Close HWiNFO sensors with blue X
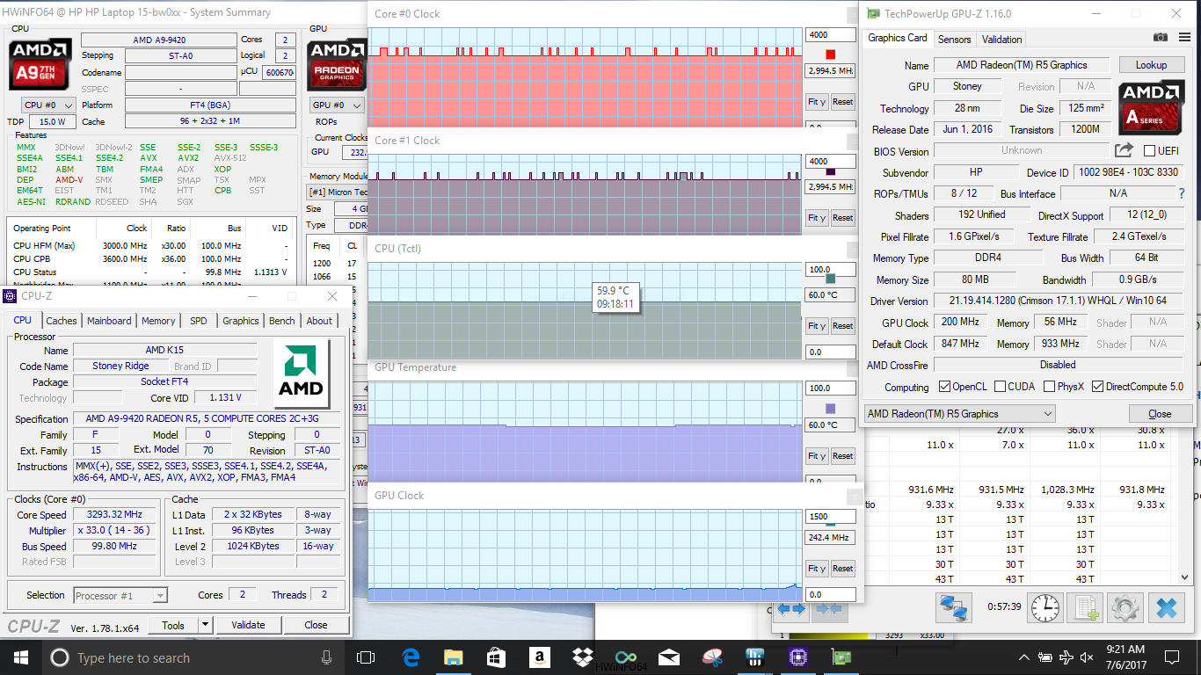The image size is (1201, 675). pos(1166,607)
